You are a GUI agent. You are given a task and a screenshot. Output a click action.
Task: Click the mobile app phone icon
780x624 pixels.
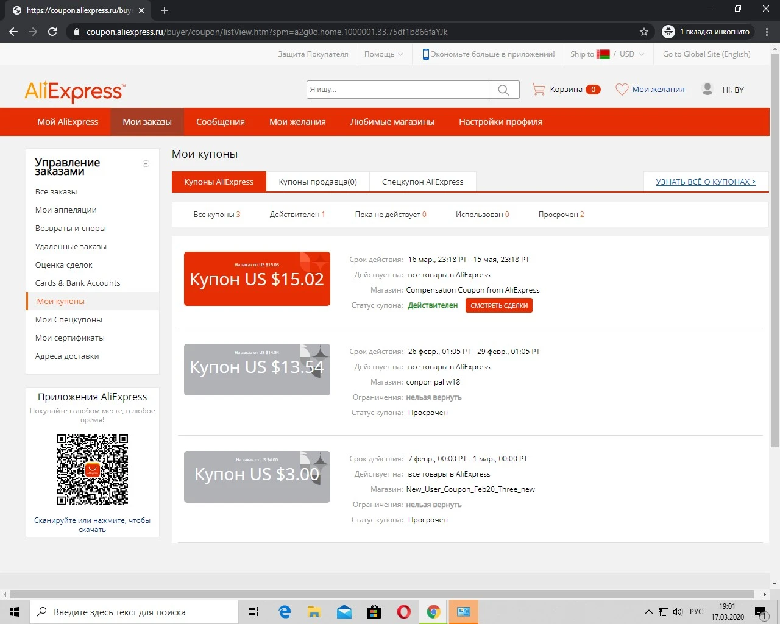coord(426,54)
